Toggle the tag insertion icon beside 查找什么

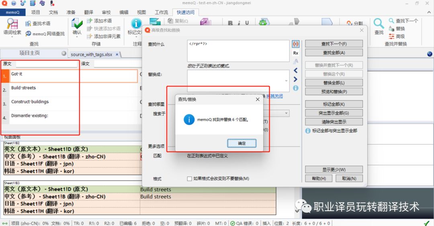(296, 44)
